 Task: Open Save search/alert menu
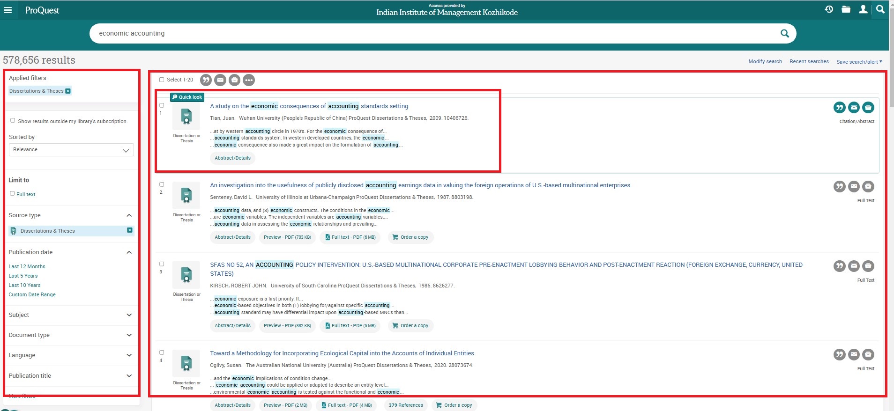point(859,62)
